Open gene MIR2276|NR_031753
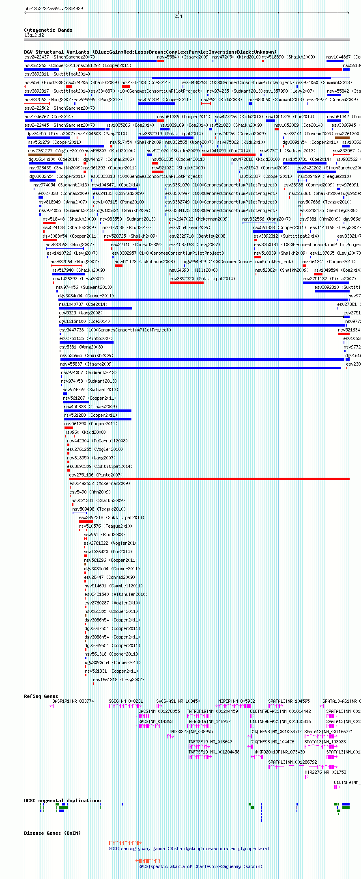361x879 pixels. coord(325,772)
